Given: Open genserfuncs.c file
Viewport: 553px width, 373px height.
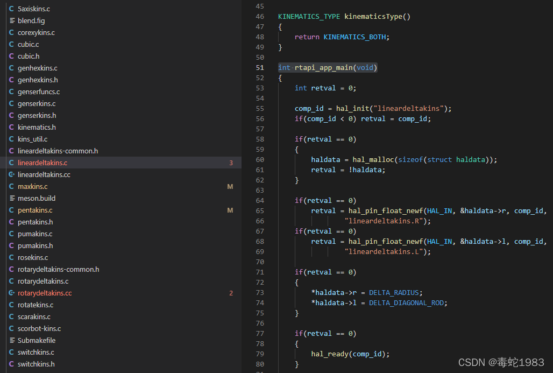Looking at the screenshot, I should pyautogui.click(x=39, y=92).
